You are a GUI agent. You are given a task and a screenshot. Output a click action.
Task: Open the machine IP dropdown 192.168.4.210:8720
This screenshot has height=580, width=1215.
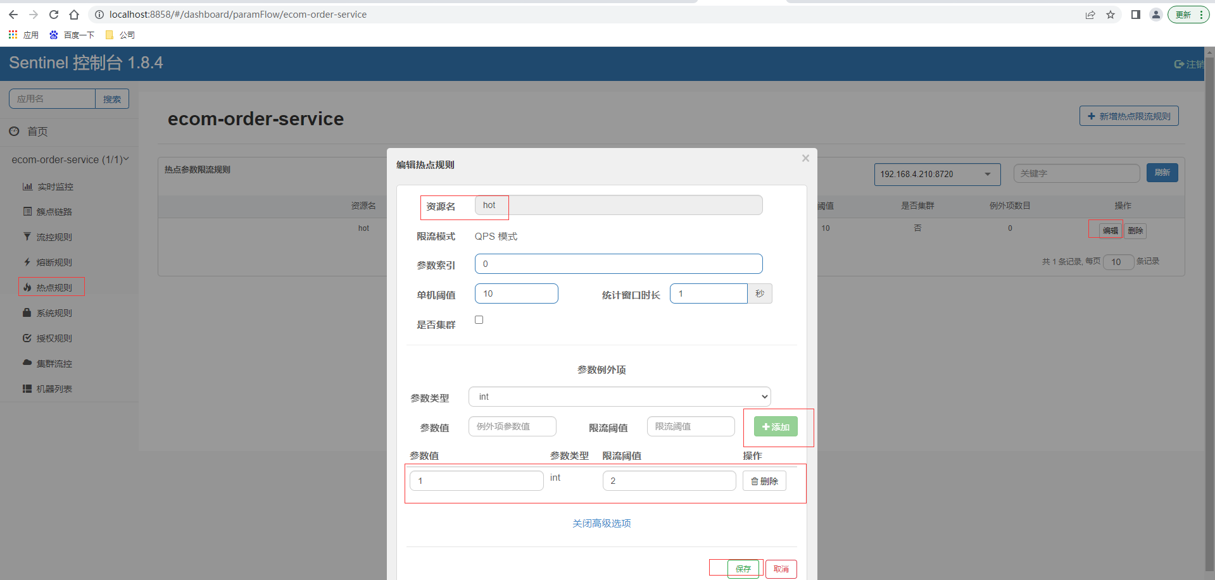(x=937, y=174)
